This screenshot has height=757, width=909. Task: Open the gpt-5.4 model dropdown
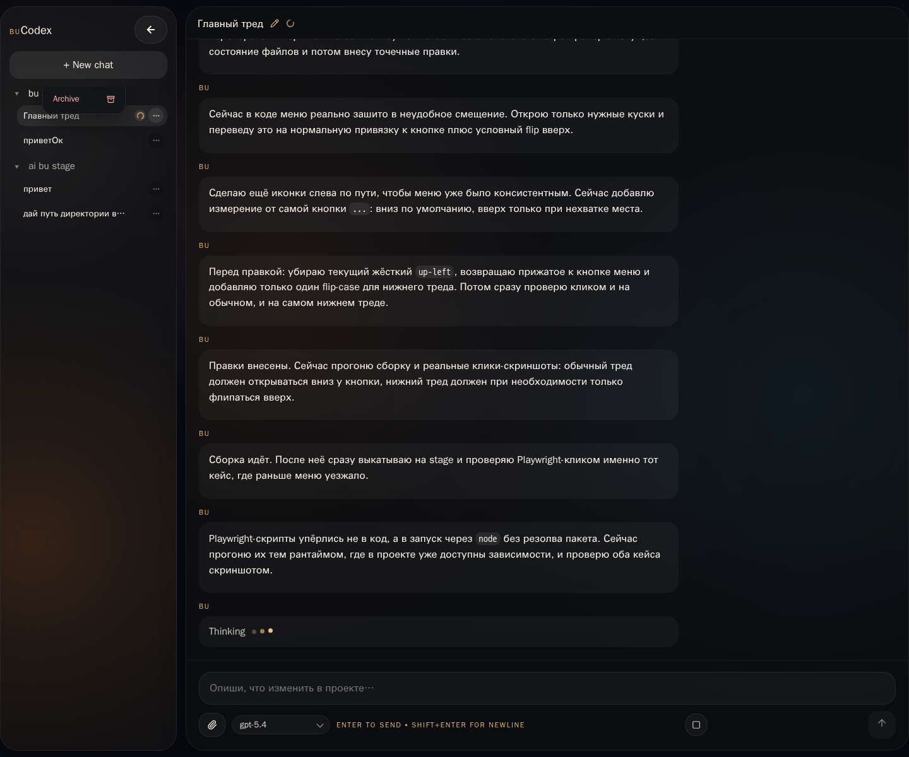point(280,725)
